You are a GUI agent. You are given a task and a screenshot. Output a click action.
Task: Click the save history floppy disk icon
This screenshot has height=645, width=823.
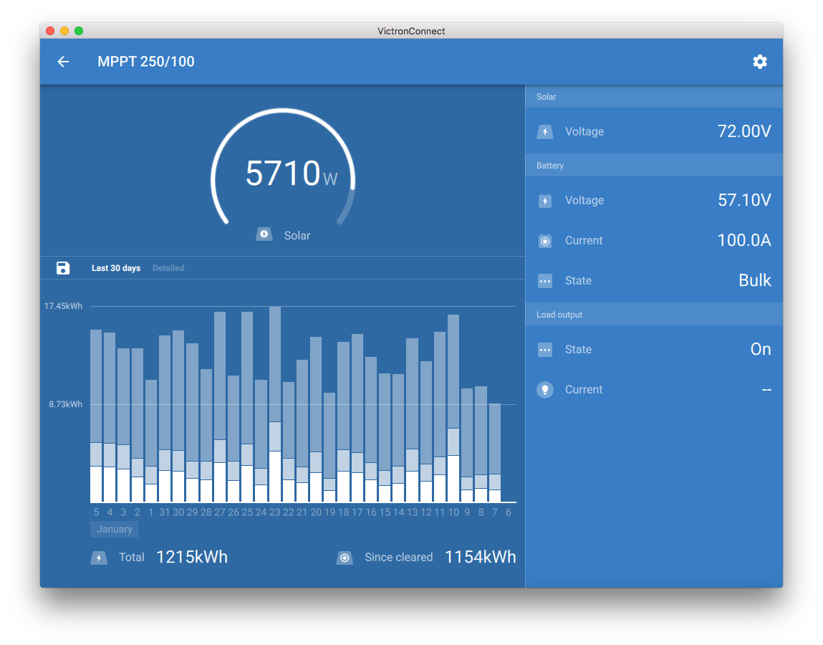(x=63, y=268)
